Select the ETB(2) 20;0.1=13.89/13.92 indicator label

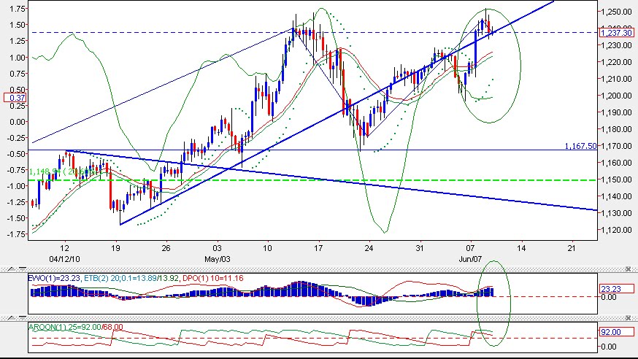point(132,279)
